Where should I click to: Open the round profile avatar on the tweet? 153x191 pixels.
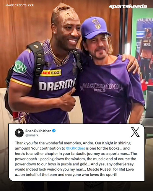click(19, 133)
